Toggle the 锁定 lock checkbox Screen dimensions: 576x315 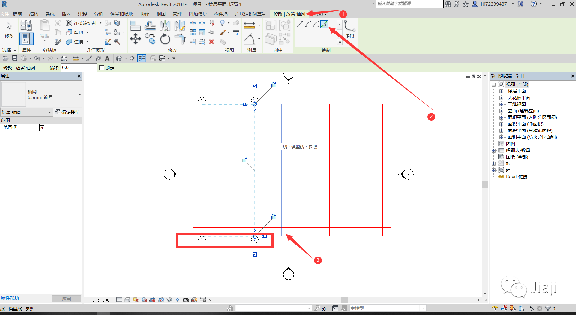pos(102,68)
